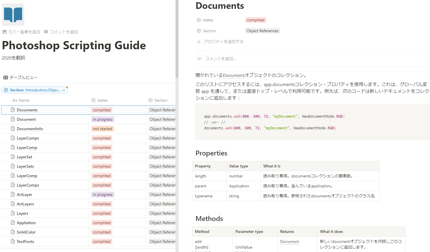Screen dimensions: 430x252
Task: Change the complited state of SolidColor row
Action: click(x=102, y=232)
